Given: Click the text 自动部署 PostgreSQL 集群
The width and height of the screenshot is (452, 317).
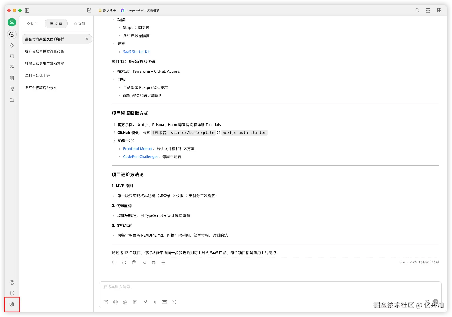Looking at the screenshot, I should pyautogui.click(x=146, y=87).
